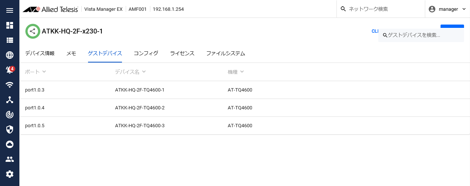The width and height of the screenshot is (470, 186).
Task: Open the wireless Wi-Fi icon in sidebar
Action: 10,85
